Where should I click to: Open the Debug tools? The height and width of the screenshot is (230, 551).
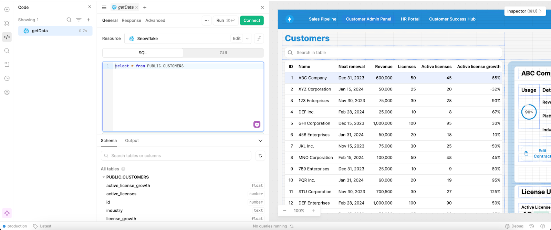click(514, 226)
